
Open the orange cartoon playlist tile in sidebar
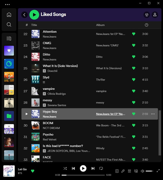click(9, 77)
